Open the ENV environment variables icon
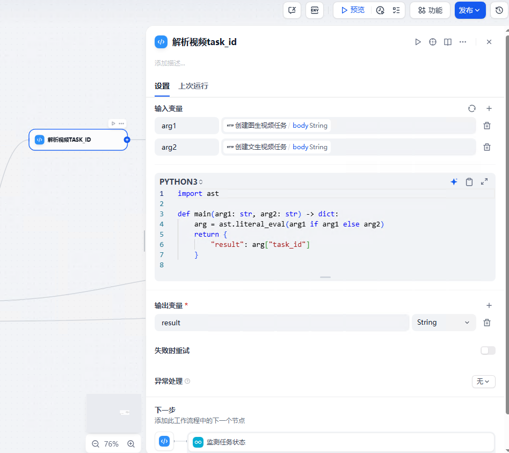Viewport: 509px width, 453px height. click(315, 10)
